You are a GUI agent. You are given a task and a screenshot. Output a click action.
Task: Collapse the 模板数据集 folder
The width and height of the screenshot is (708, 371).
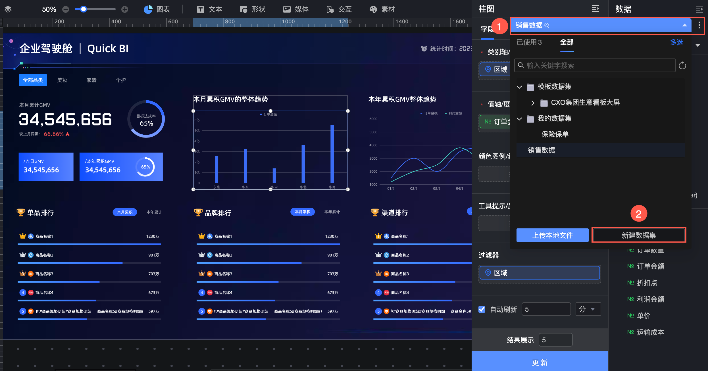pos(519,87)
